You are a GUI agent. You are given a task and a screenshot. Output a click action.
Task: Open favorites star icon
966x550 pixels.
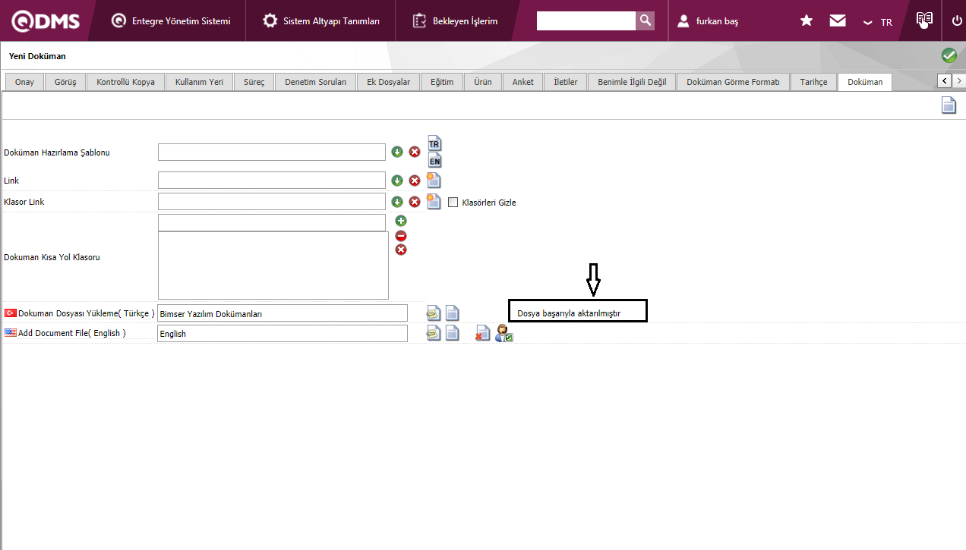click(807, 21)
